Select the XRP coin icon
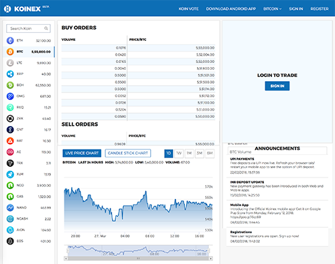This screenshot has width=335, height=264. pos(10,74)
